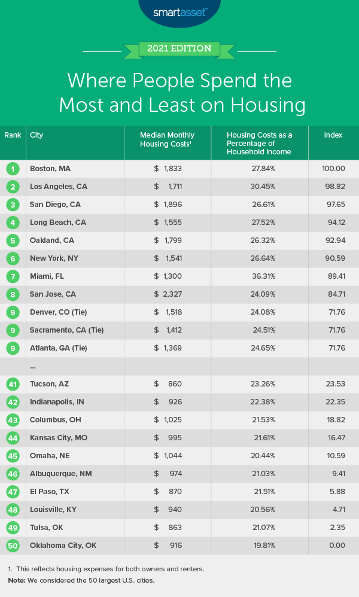
Task: Click the Index column header
Action: [x=333, y=135]
